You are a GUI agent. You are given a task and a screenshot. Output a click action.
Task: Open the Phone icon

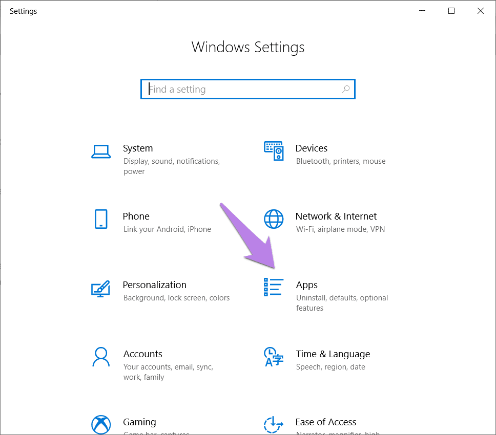pos(101,219)
